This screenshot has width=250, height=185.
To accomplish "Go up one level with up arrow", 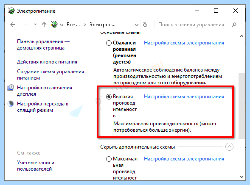I will 44,25.
